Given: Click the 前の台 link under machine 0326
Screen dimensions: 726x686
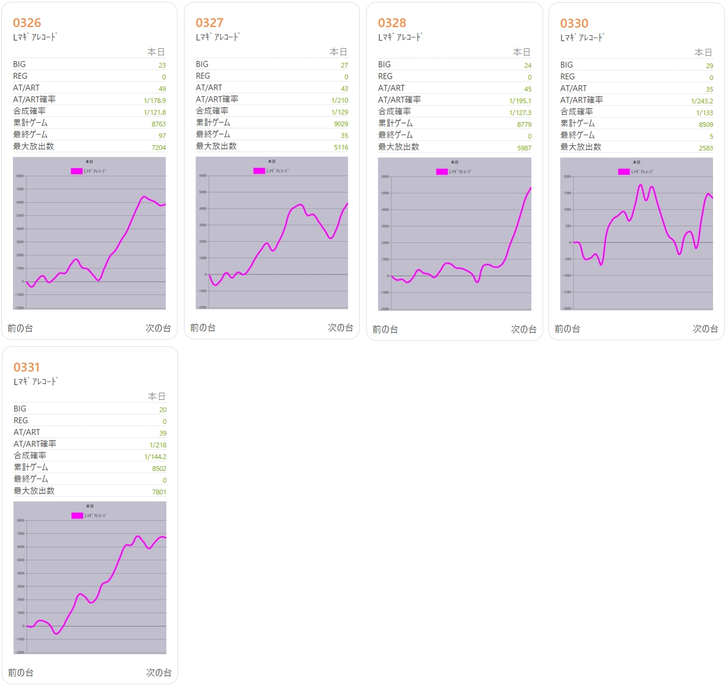Looking at the screenshot, I should pyautogui.click(x=20, y=328).
